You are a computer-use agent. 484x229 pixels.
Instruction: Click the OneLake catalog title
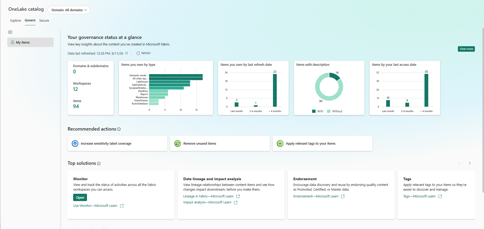pos(26,9)
